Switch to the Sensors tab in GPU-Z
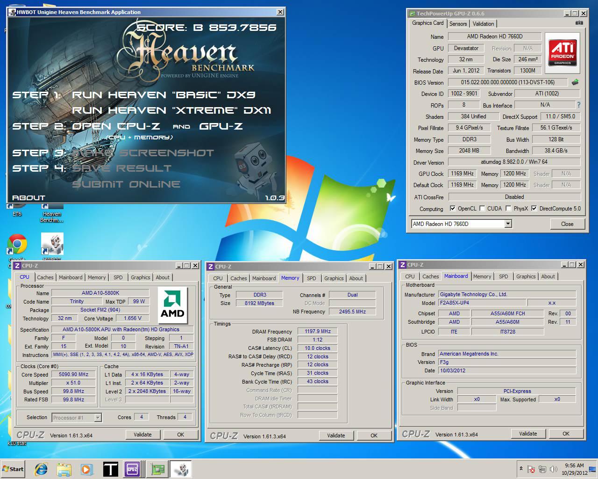Viewport: 598px width, 479px height. coord(458,24)
